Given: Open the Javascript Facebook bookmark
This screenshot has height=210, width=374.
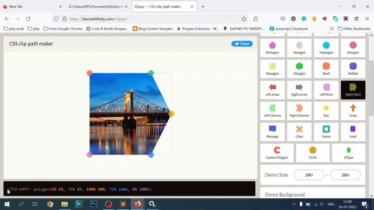Looking at the screenshot, I should [x=289, y=29].
